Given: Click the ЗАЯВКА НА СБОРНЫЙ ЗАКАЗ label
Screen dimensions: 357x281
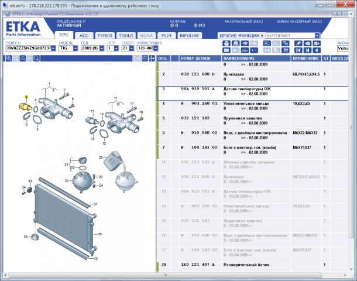Looking at the screenshot, I should [x=299, y=22].
